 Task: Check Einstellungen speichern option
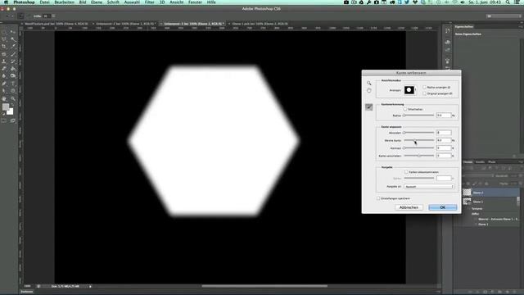(378, 198)
